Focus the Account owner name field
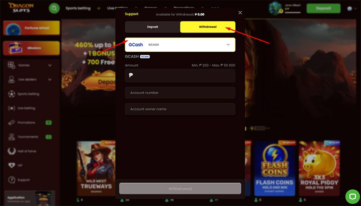Image resolution: width=361 pixels, height=206 pixels. 180,109
